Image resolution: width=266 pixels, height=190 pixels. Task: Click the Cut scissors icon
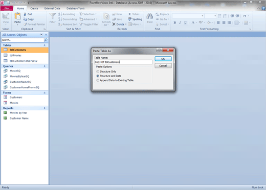tap(25, 14)
